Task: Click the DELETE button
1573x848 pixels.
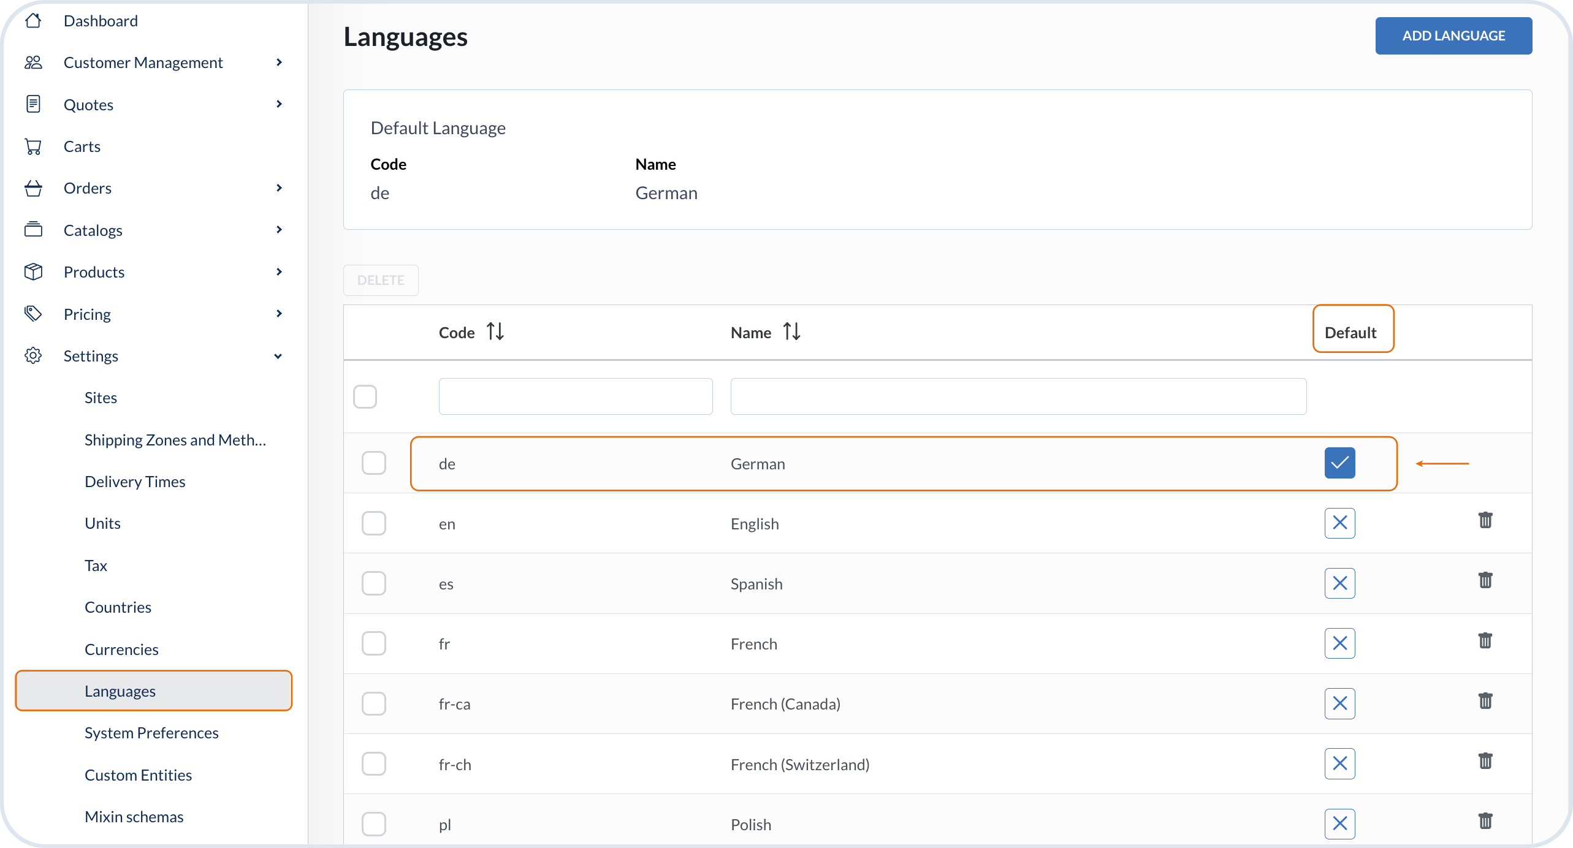Action: [381, 280]
